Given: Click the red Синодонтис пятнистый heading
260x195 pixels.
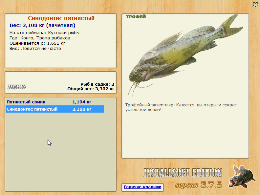Looking at the screenshot, I should pyautogui.click(x=61, y=18).
